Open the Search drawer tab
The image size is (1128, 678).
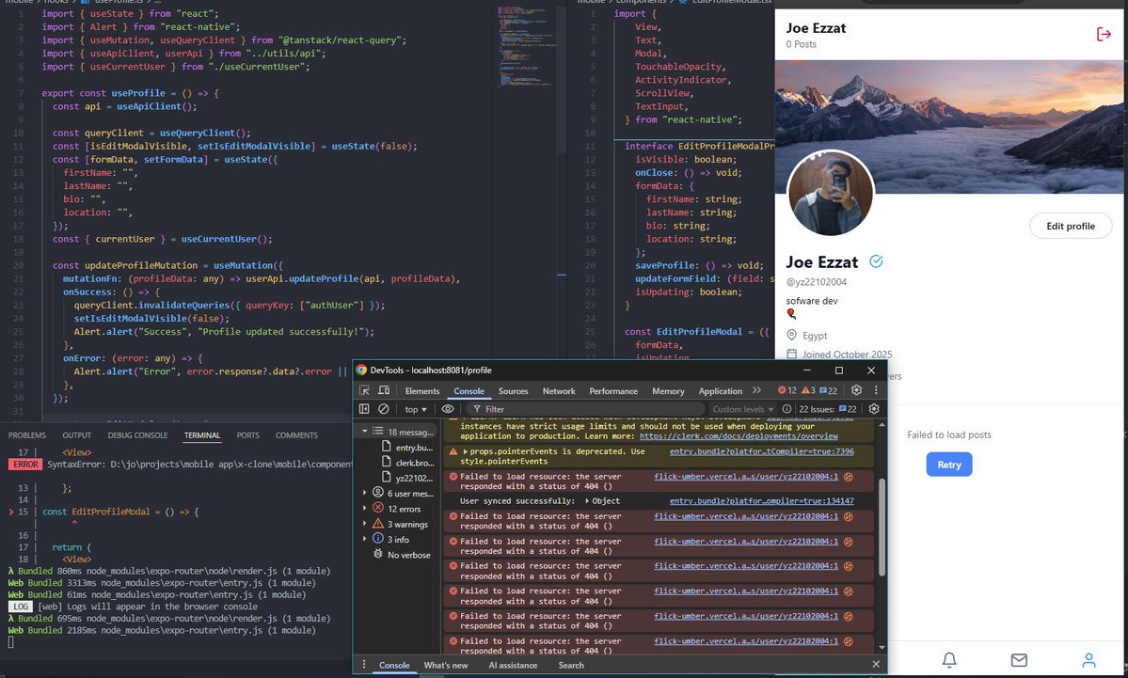point(571,665)
